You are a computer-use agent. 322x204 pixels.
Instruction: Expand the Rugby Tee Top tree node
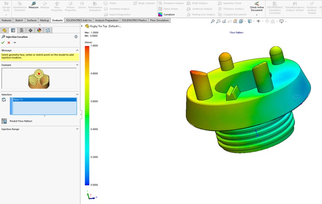[82, 26]
